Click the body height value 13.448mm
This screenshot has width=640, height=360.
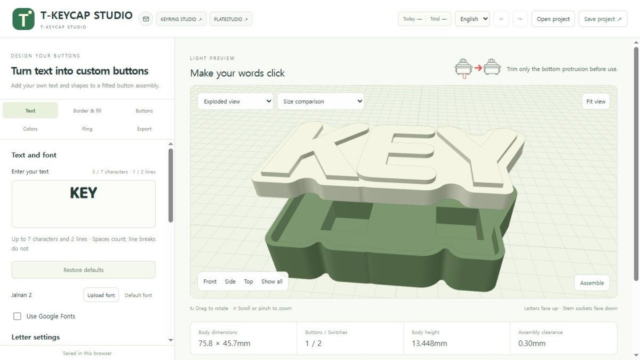pyautogui.click(x=429, y=343)
